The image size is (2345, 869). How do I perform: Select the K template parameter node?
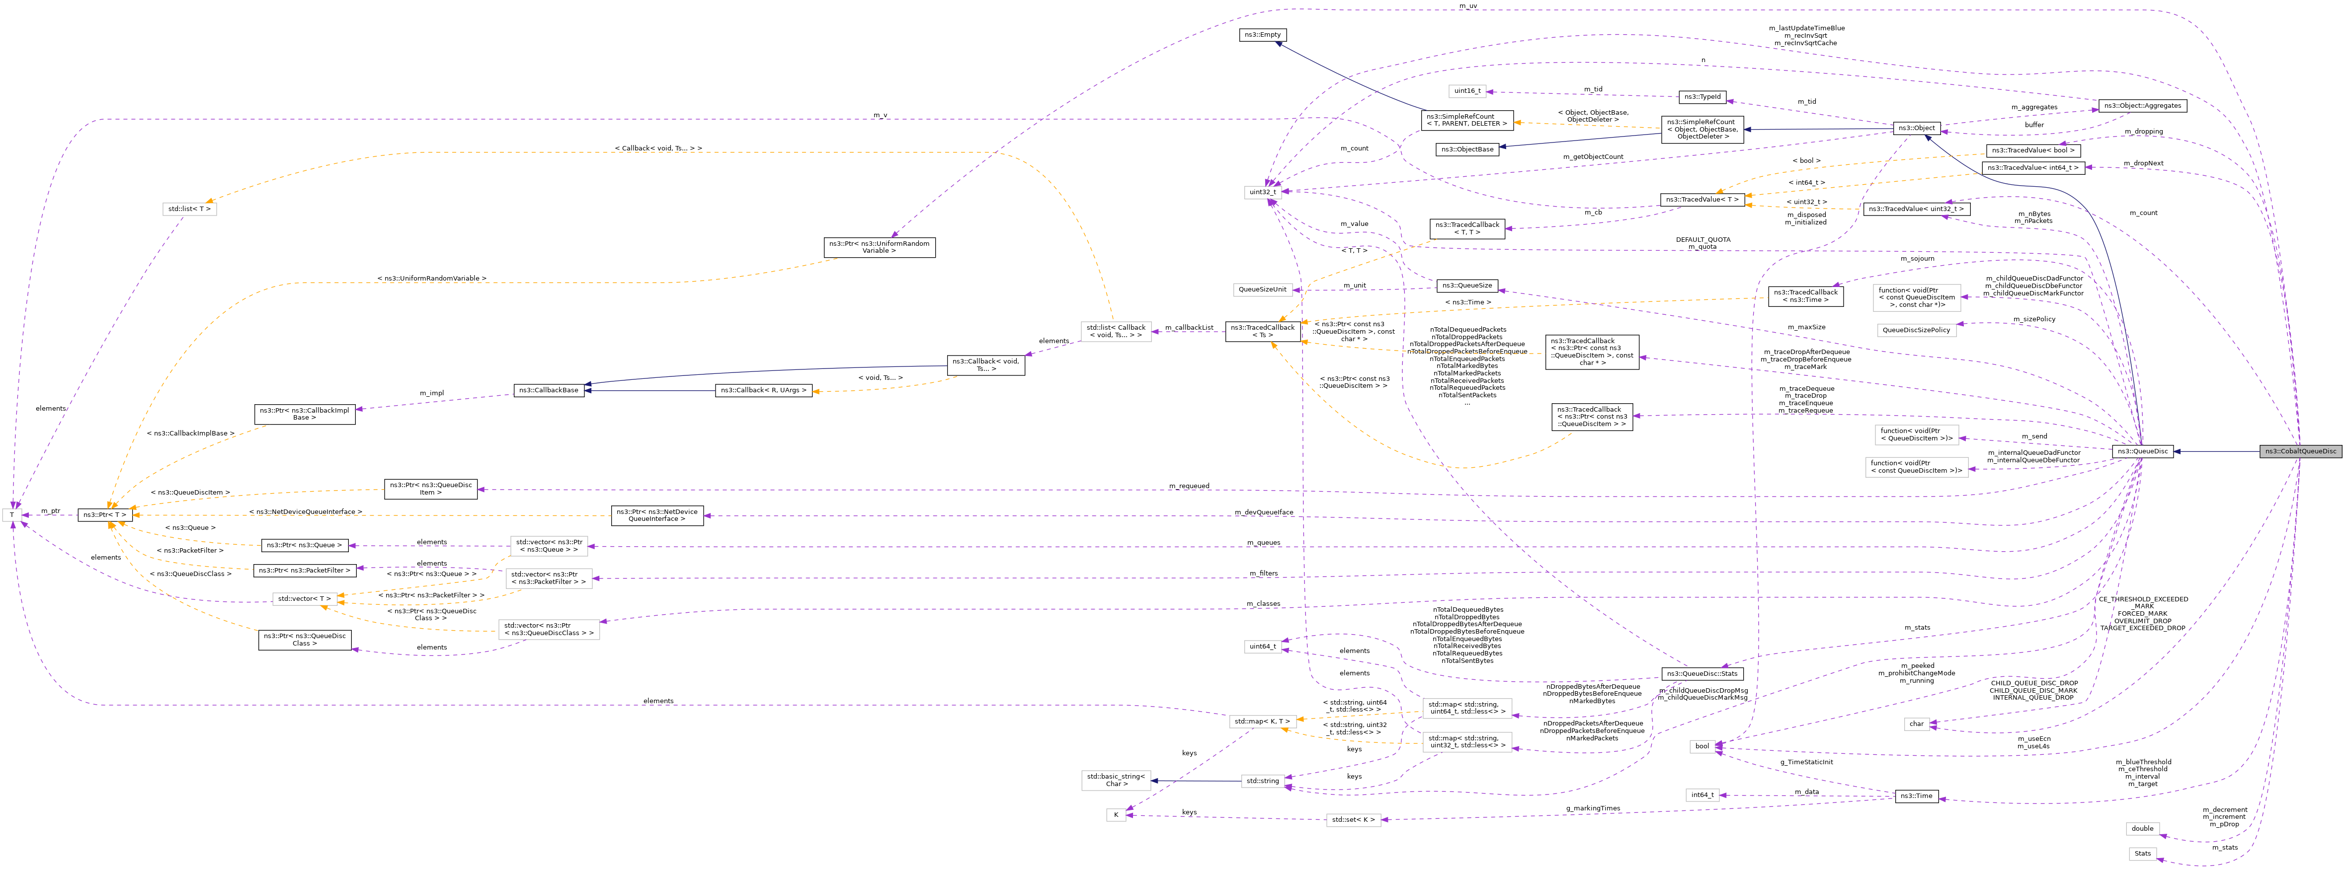pyautogui.click(x=1116, y=815)
